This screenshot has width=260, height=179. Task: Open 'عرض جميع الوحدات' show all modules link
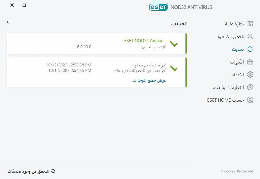click(x=150, y=80)
